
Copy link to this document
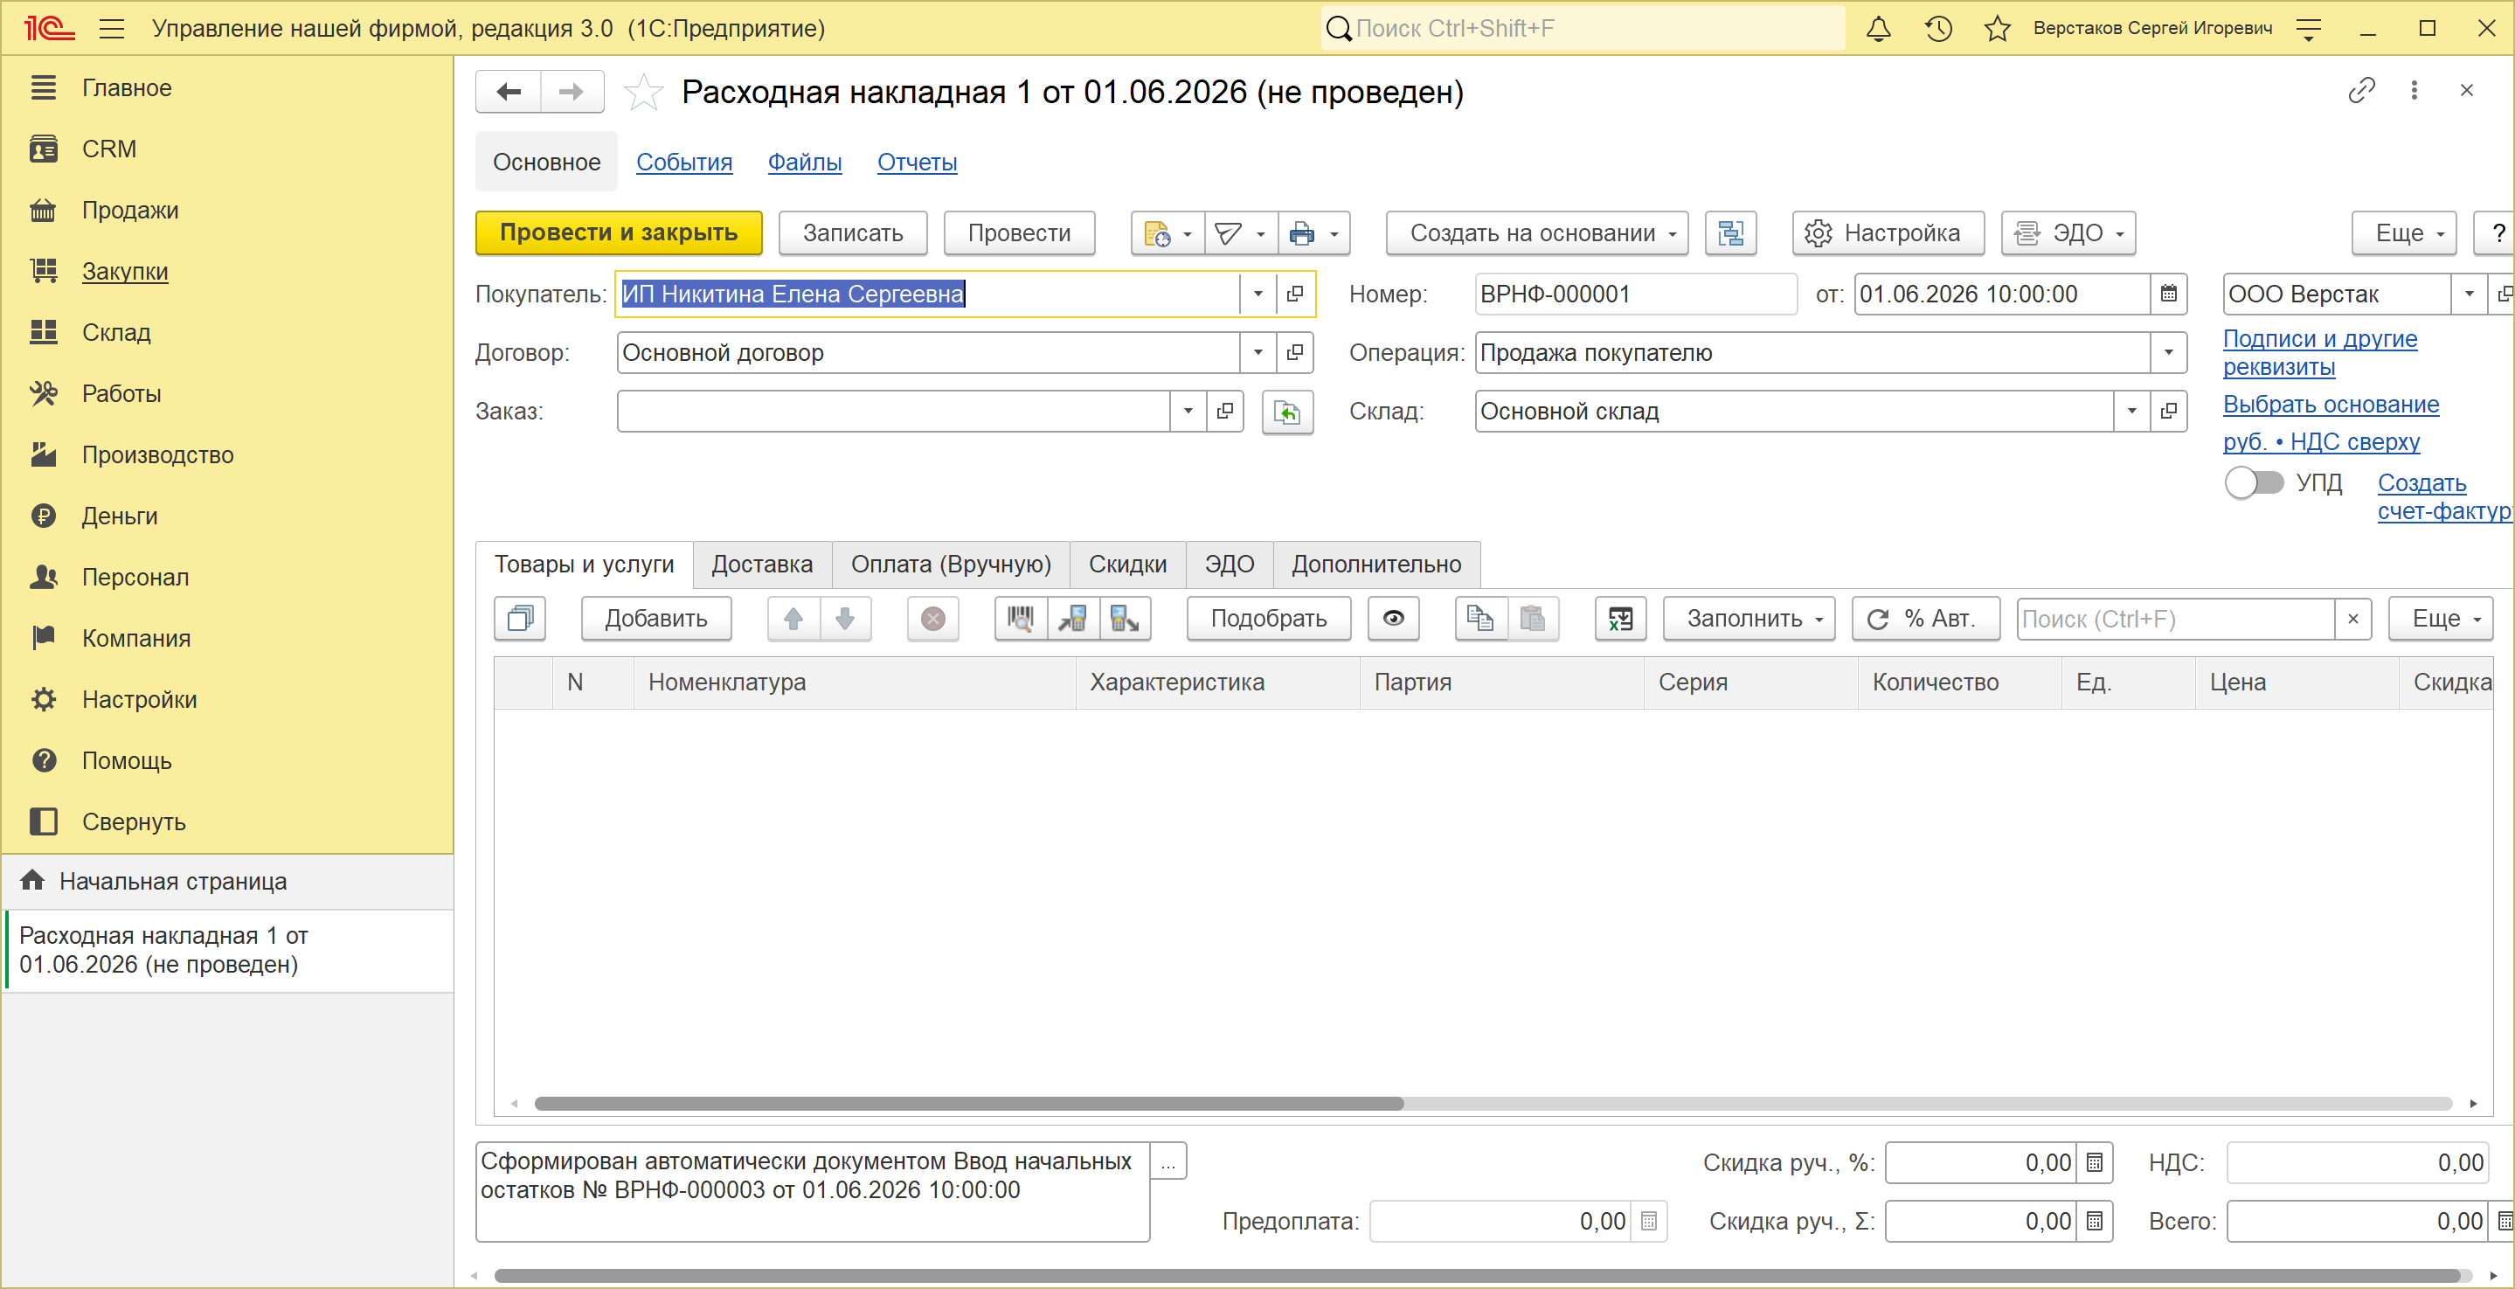tap(2360, 91)
